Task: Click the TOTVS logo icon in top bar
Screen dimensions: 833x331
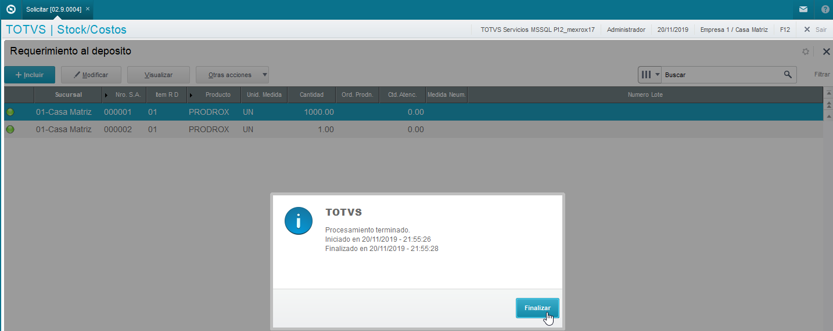Action: pyautogui.click(x=10, y=9)
